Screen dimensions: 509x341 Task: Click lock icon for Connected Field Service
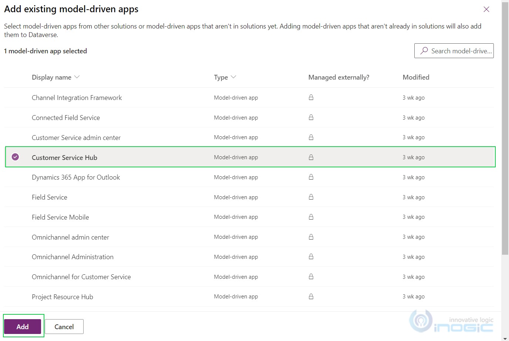tap(311, 117)
